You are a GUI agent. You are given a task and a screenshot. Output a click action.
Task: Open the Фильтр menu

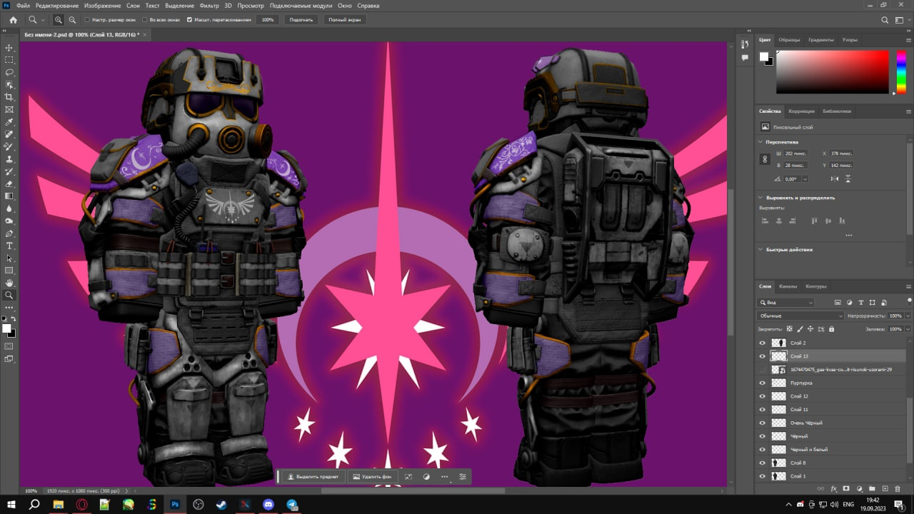pyautogui.click(x=209, y=5)
